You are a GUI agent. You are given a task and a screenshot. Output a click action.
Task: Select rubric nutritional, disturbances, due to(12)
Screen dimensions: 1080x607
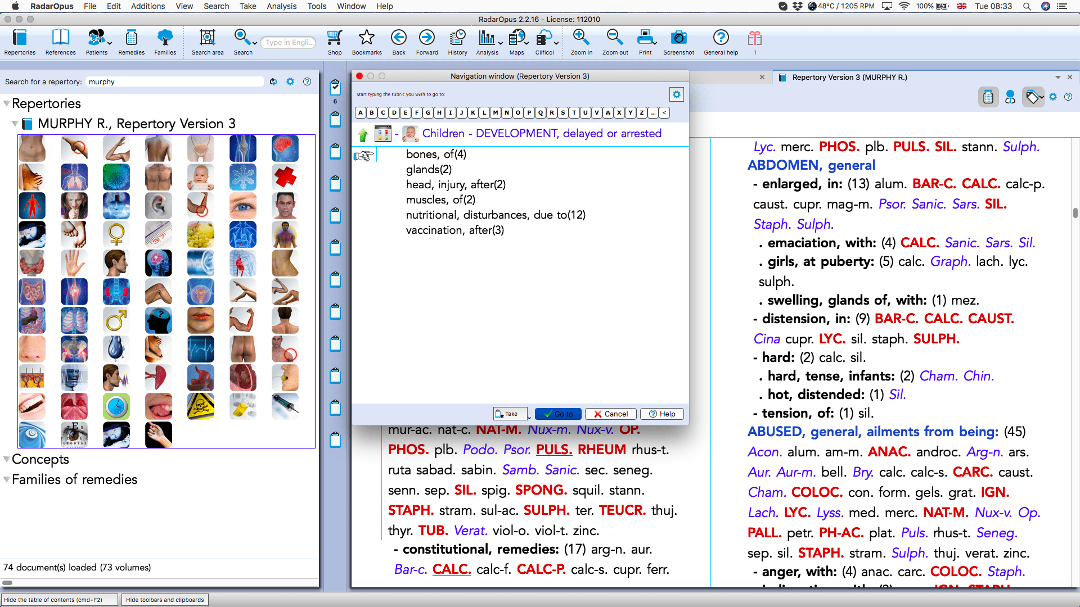(496, 215)
